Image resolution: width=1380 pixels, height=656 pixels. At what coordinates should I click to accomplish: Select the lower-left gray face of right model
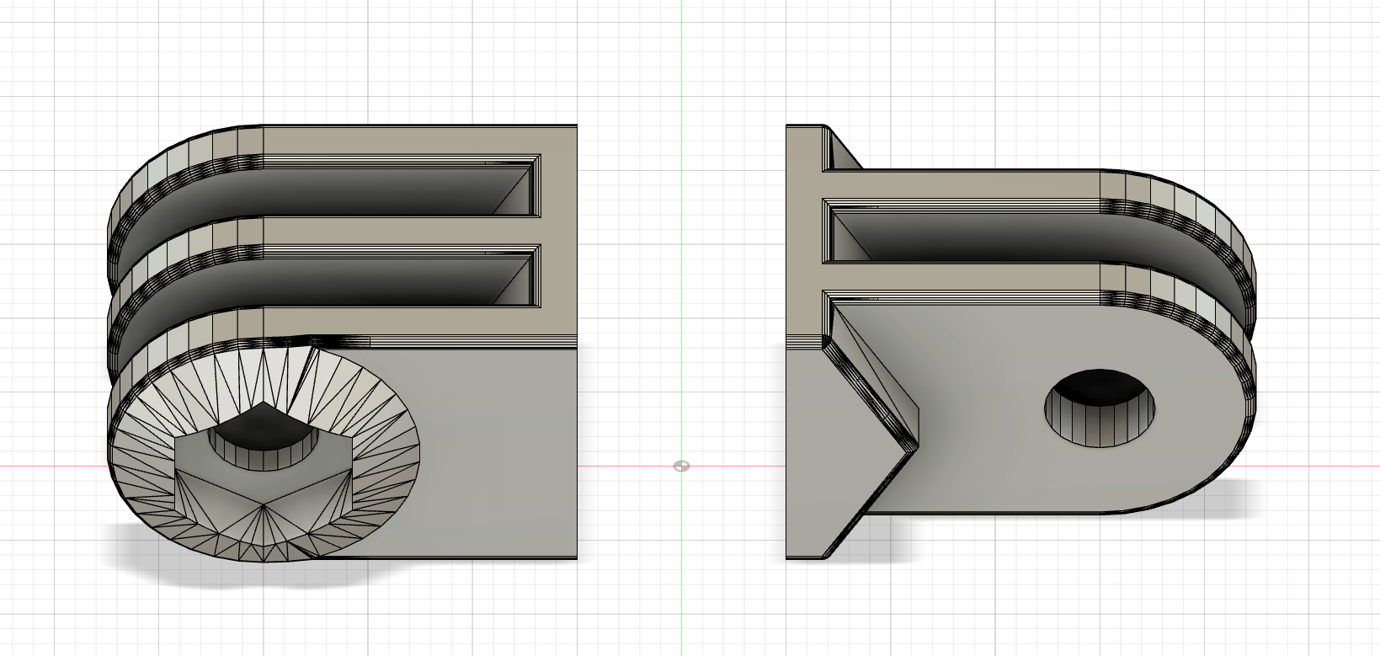tap(807, 455)
